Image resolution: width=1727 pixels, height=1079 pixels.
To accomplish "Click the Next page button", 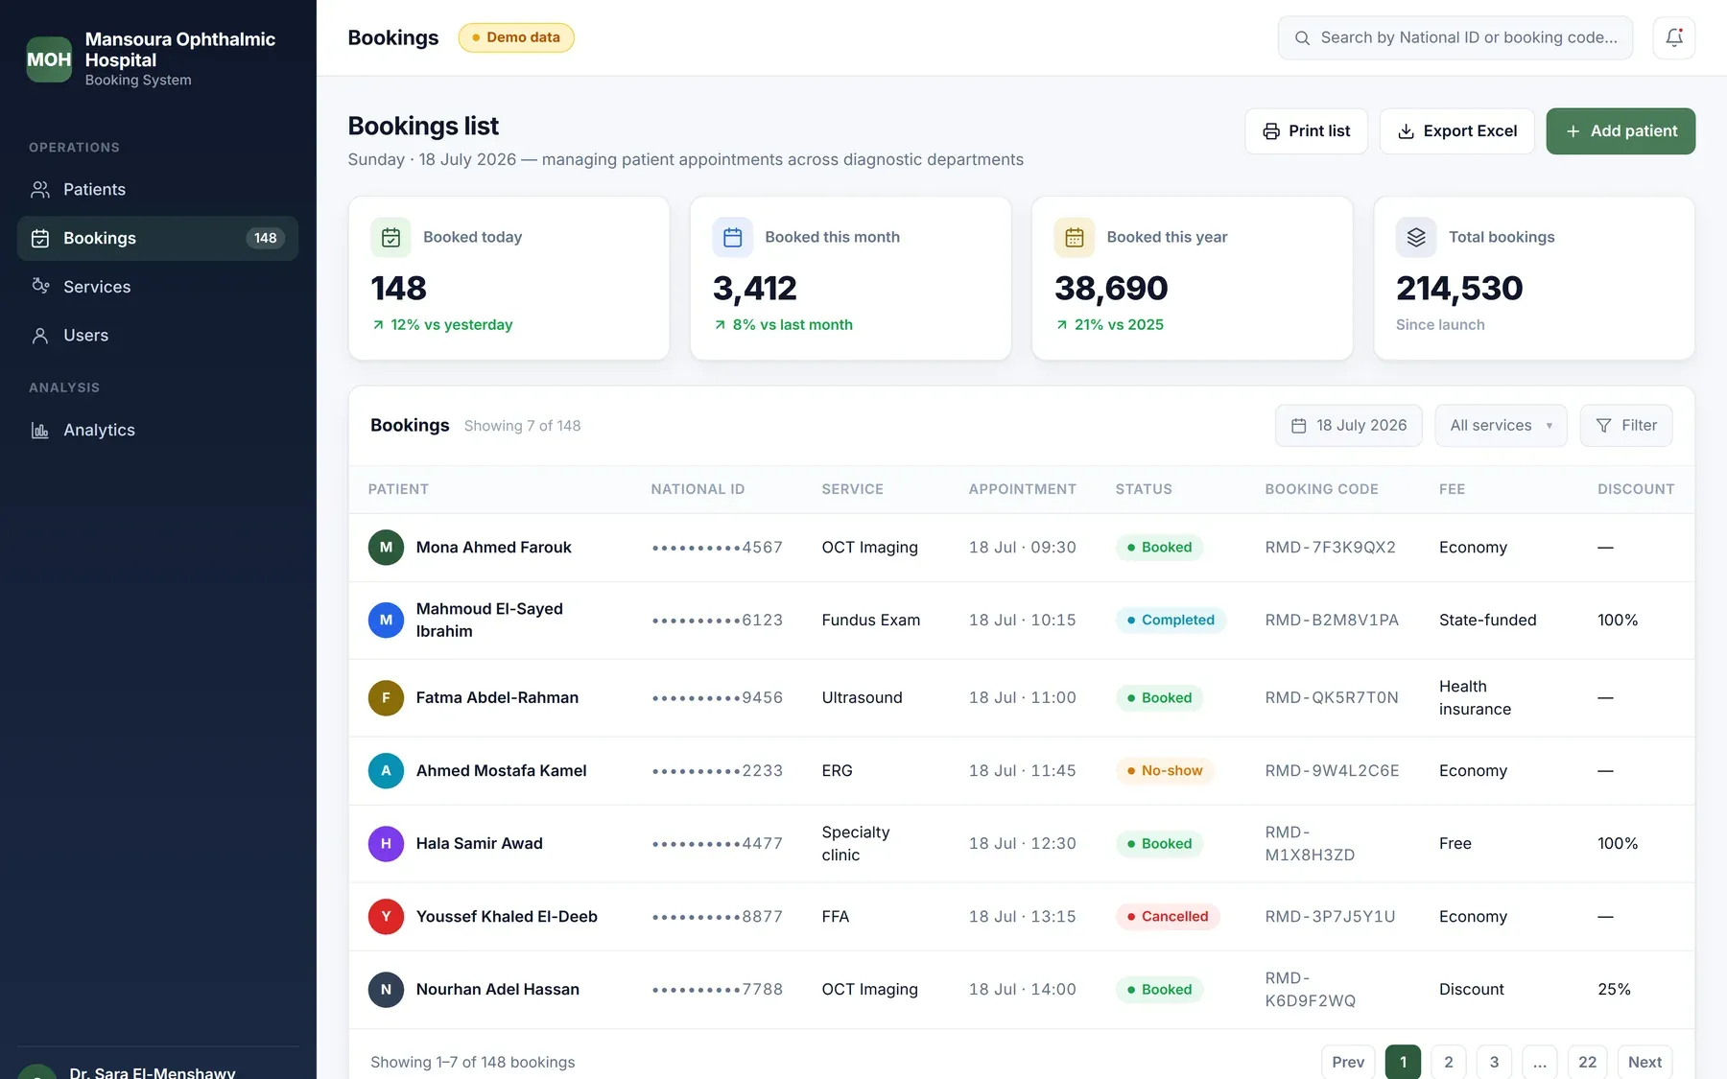I will point(1644,1062).
